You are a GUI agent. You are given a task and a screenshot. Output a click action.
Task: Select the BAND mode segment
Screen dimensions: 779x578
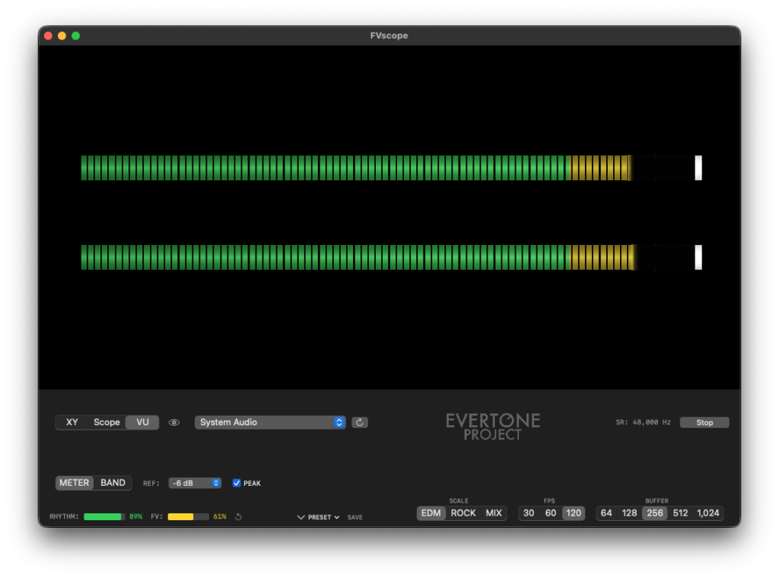pos(113,483)
